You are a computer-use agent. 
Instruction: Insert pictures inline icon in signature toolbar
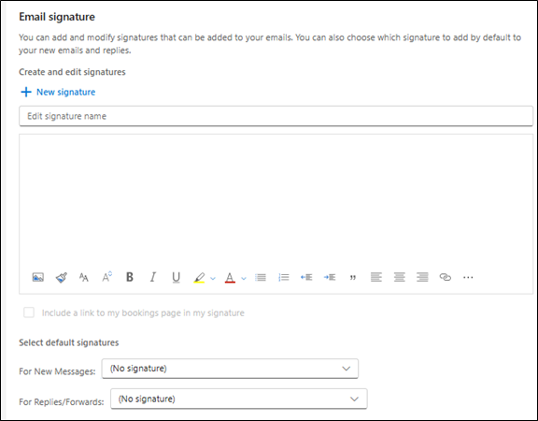[x=37, y=277]
